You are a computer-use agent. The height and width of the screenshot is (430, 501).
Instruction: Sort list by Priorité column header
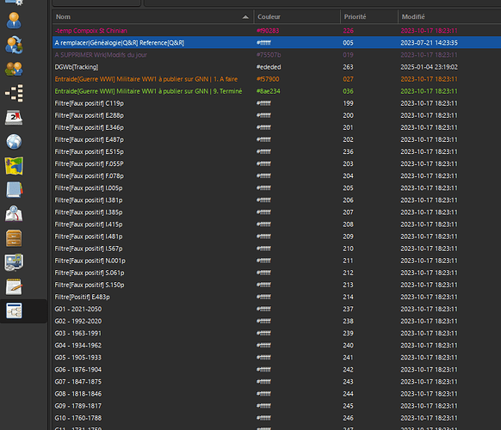tap(369, 17)
